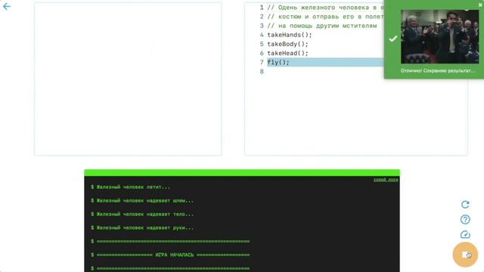The width and height of the screenshot is (484, 272).
Task: Click the 'Отлично! Сохраняю результат...' message
Action: 438,70
